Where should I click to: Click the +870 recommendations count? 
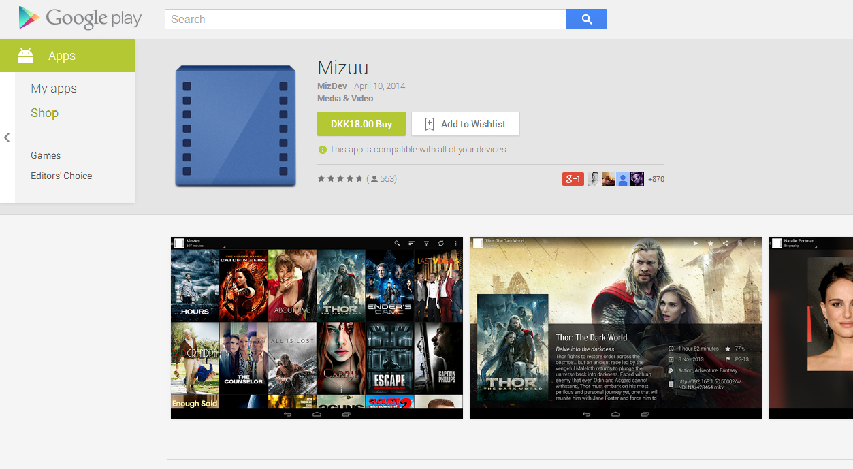[656, 179]
